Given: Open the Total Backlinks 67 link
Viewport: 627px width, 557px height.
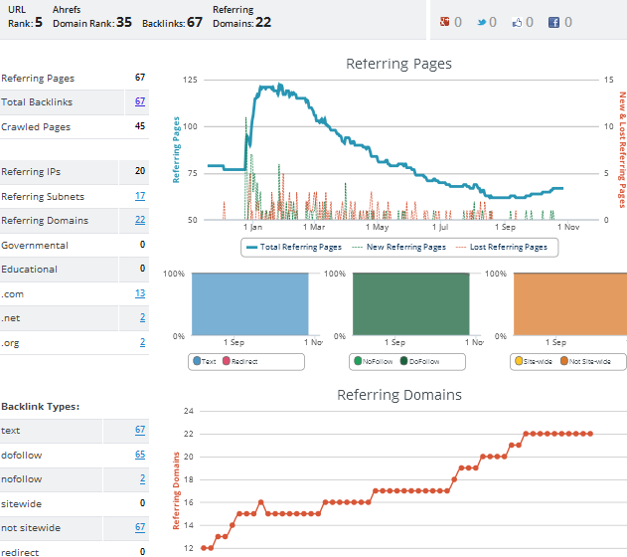Looking at the screenshot, I should point(140,101).
